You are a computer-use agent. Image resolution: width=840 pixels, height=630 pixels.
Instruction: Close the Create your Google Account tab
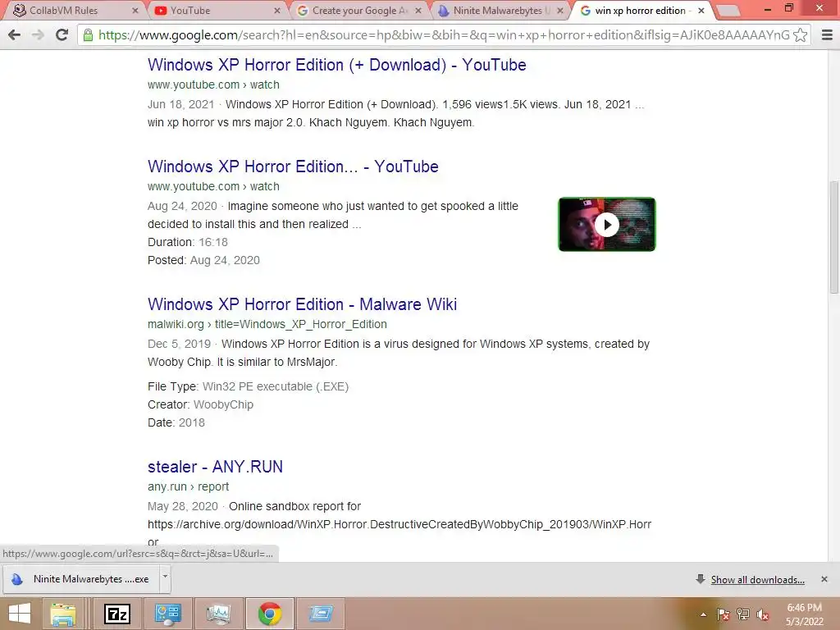point(418,10)
